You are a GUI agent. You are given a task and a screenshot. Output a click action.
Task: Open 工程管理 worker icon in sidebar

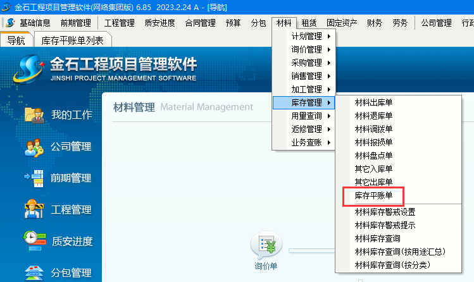(x=34, y=209)
